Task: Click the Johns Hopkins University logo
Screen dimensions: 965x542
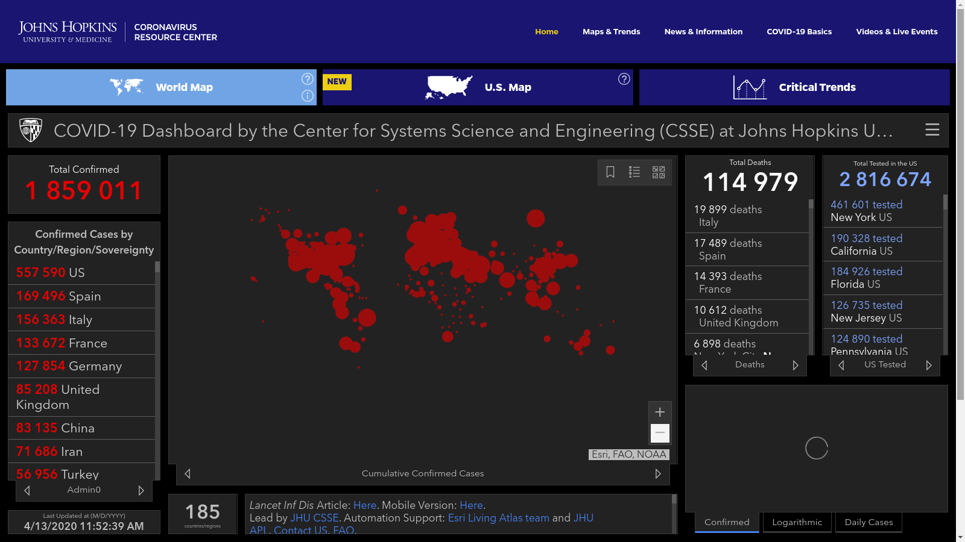Action: [68, 32]
